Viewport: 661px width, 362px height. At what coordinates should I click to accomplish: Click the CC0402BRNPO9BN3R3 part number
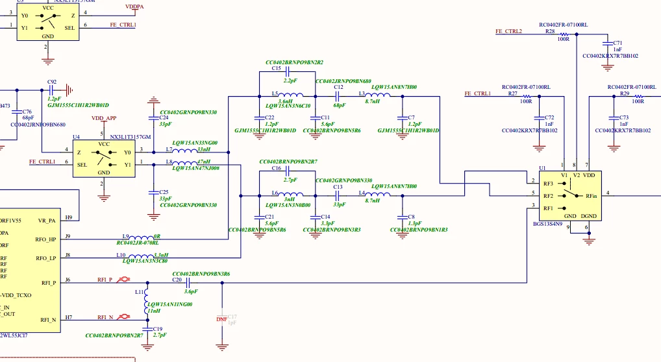pyautogui.click(x=331, y=230)
